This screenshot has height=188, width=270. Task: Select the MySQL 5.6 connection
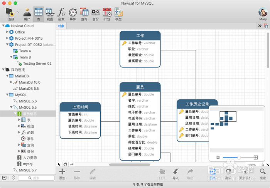coord(28,101)
